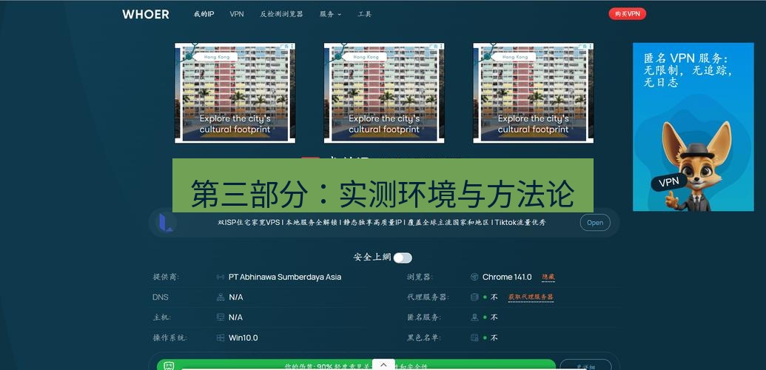Click the Chrome icon beside Chrome 141.0
Image resolution: width=766 pixels, height=370 pixels.
coord(474,277)
